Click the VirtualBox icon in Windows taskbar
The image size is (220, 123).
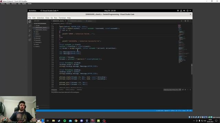[87, 121]
